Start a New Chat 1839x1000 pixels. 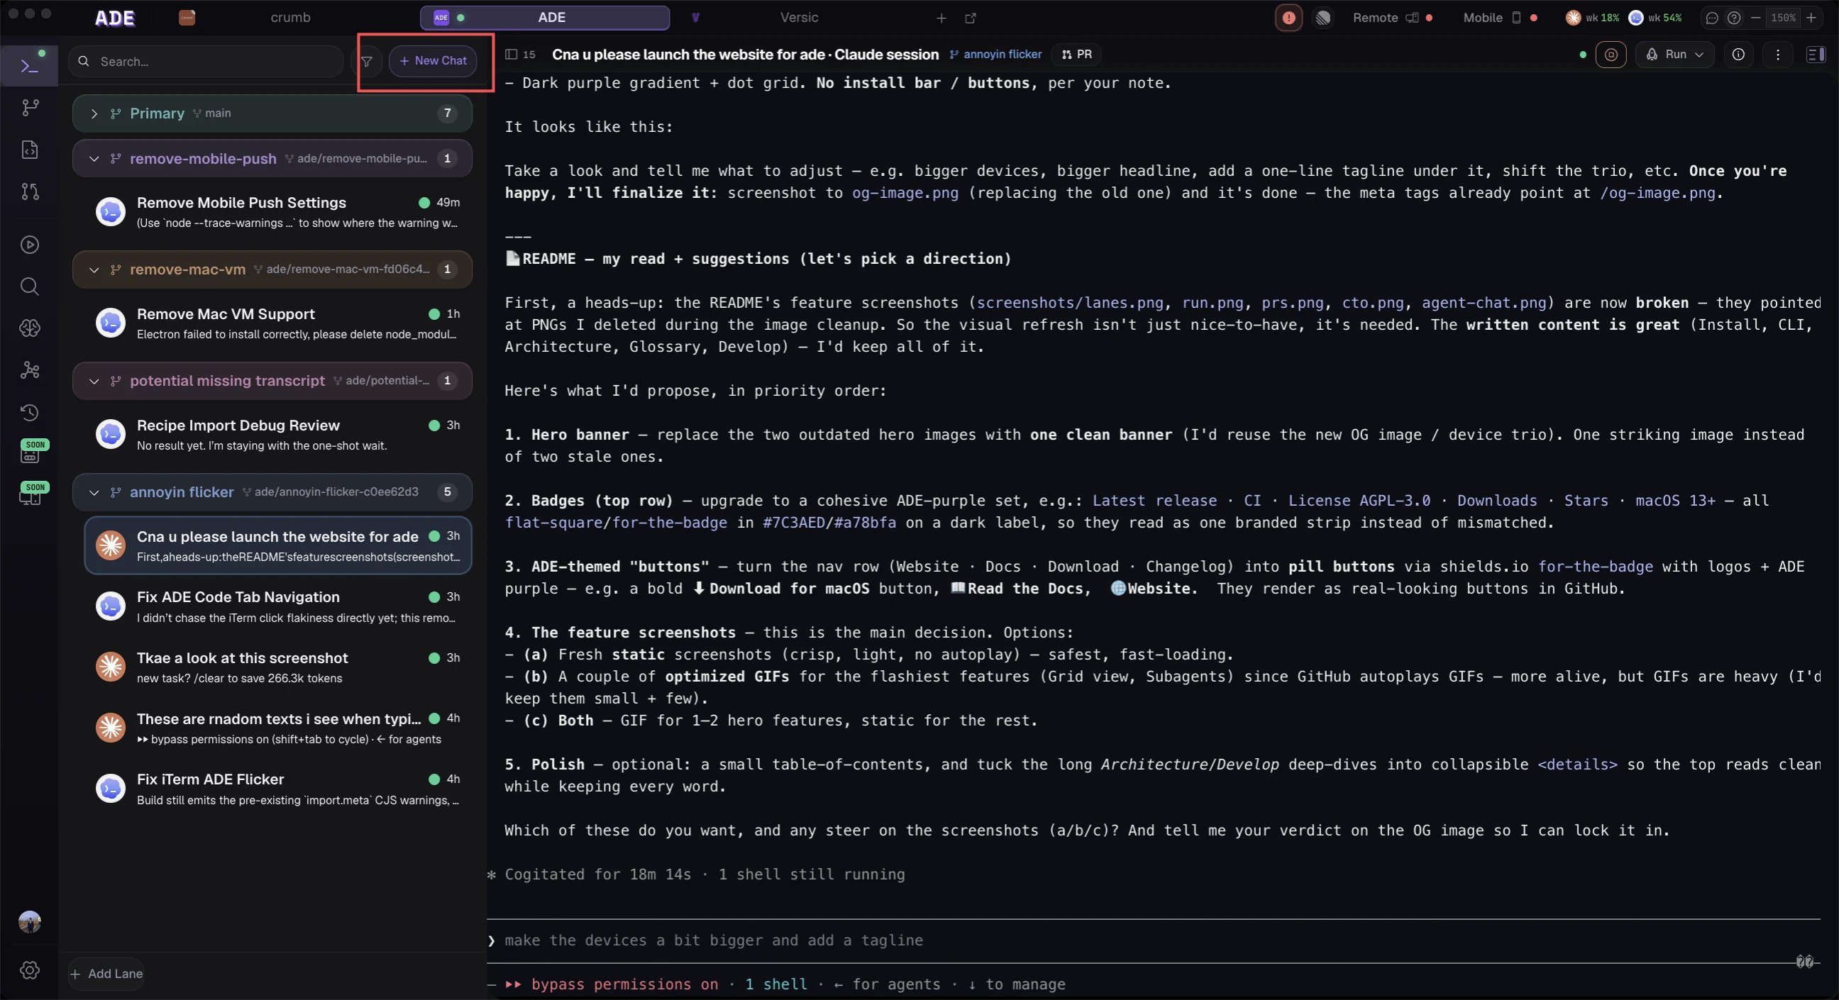[433, 62]
